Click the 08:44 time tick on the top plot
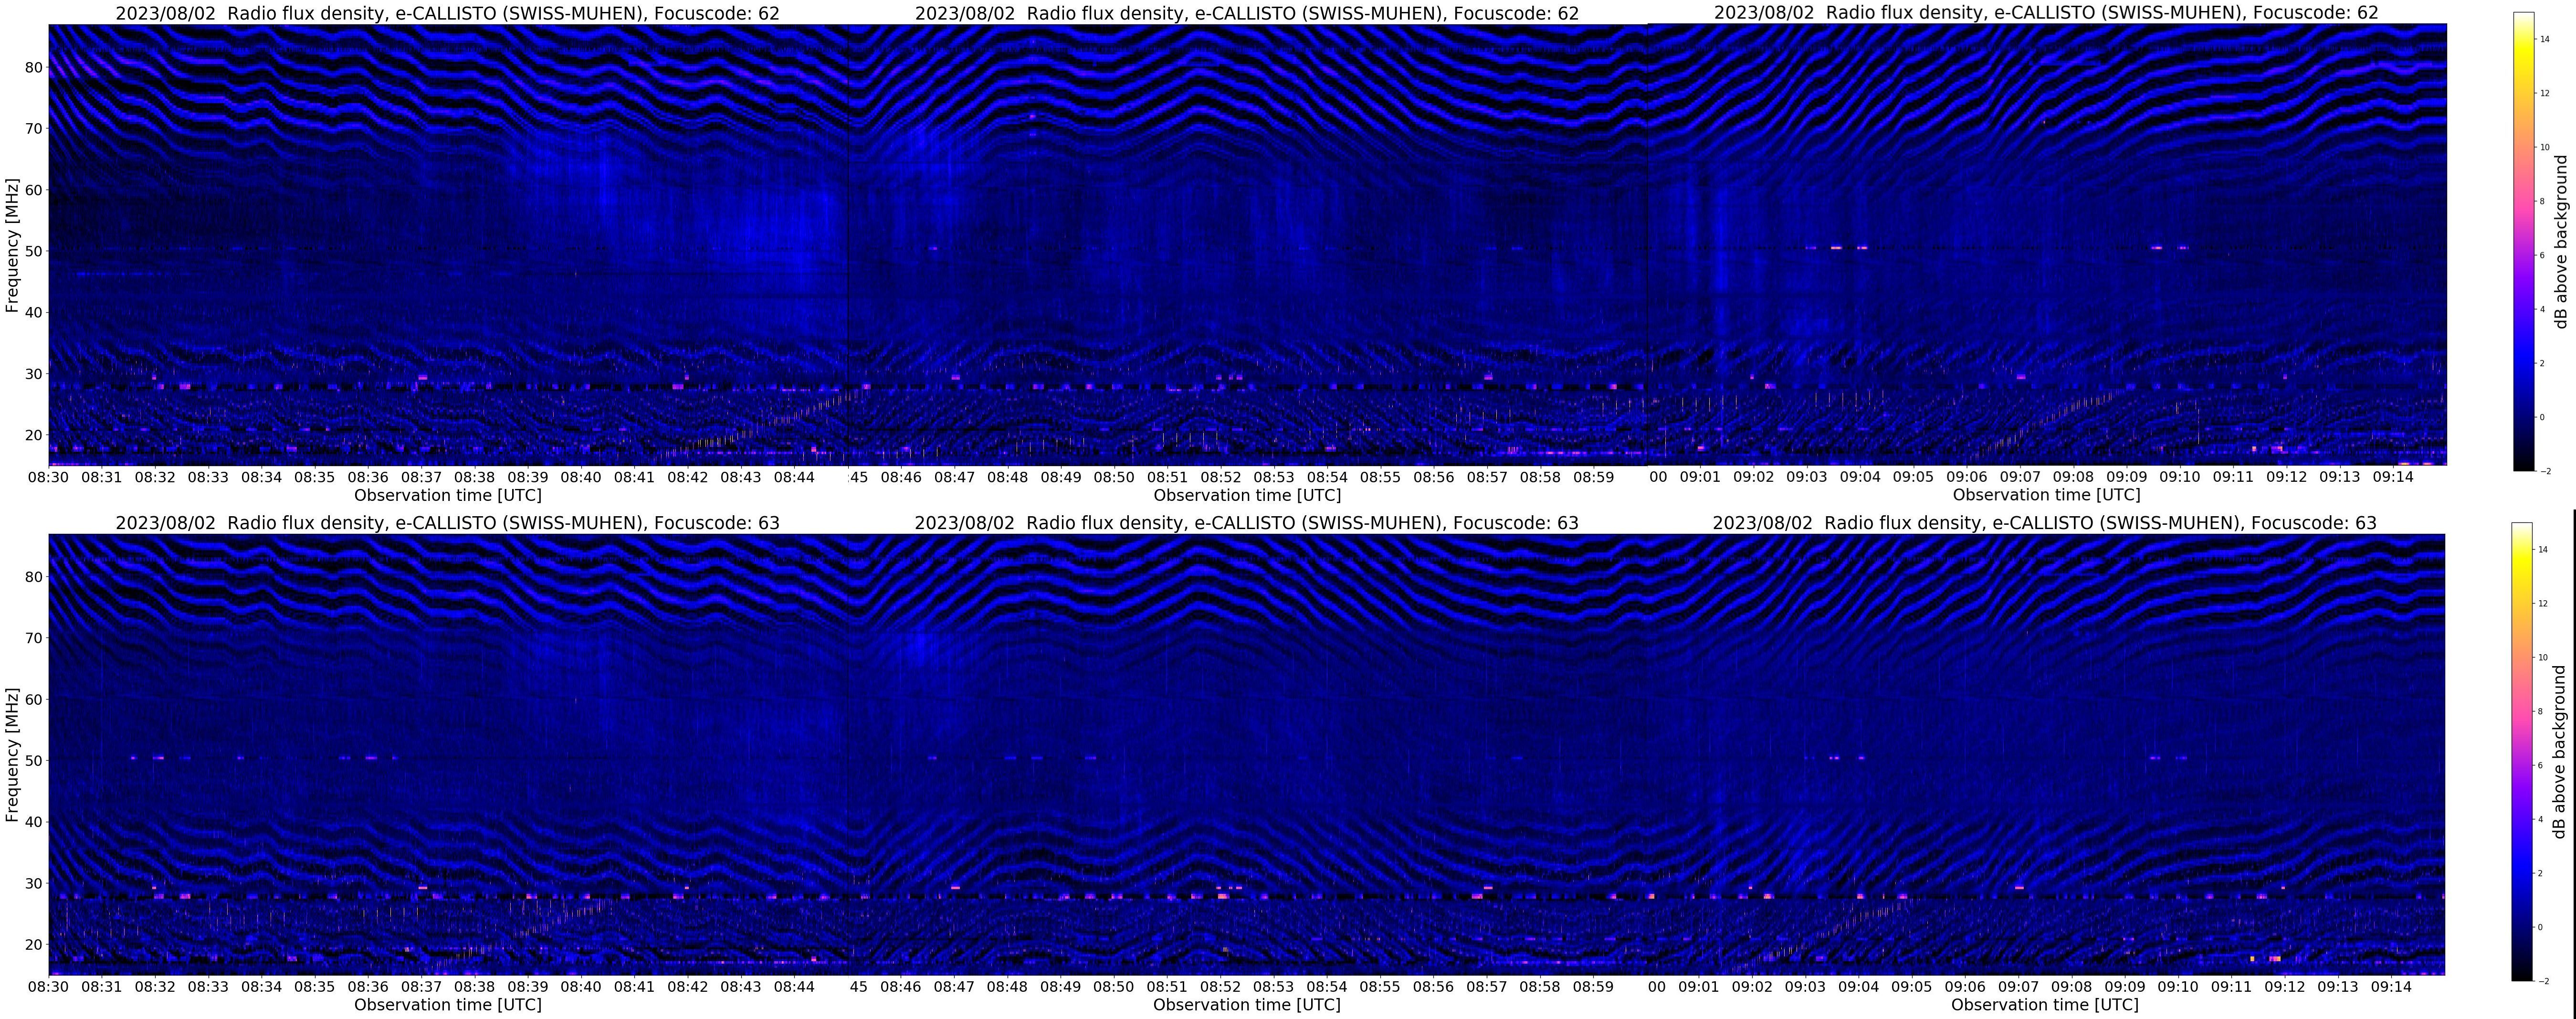Screen dimensions: 2576x1019 point(794,477)
